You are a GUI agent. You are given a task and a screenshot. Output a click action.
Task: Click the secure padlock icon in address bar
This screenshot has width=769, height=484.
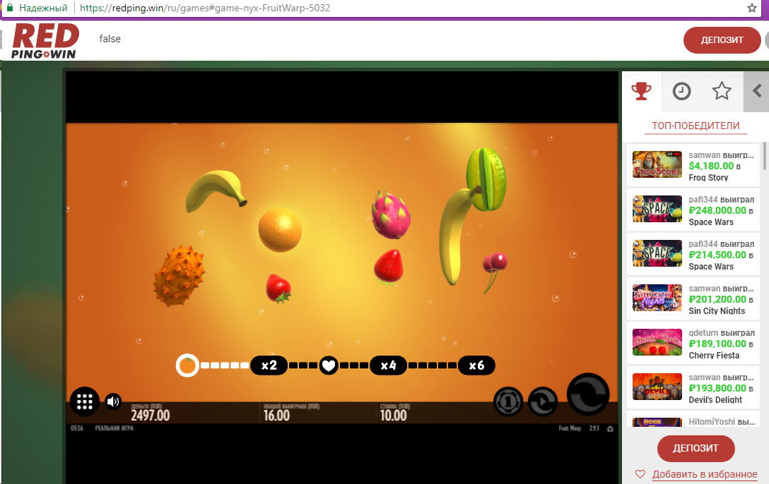coord(9,8)
